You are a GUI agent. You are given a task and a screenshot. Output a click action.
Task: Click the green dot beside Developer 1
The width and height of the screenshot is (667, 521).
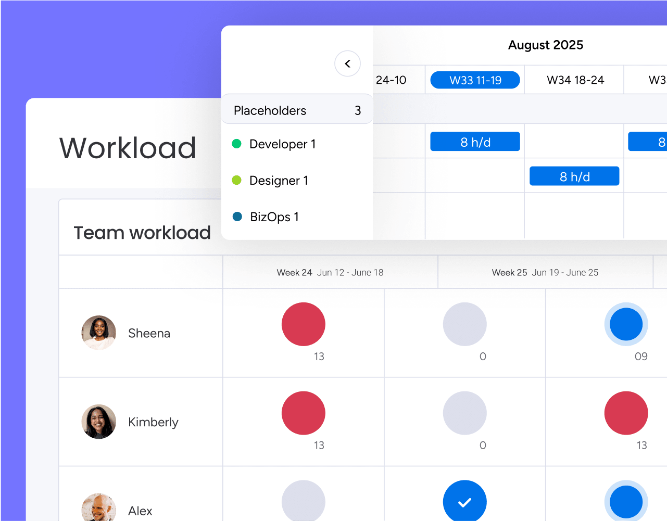pos(236,144)
